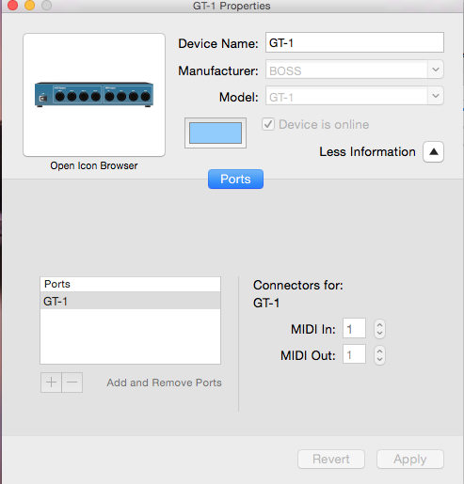Minimize the GT-1 Properties window
464x484 pixels.
point(29,5)
